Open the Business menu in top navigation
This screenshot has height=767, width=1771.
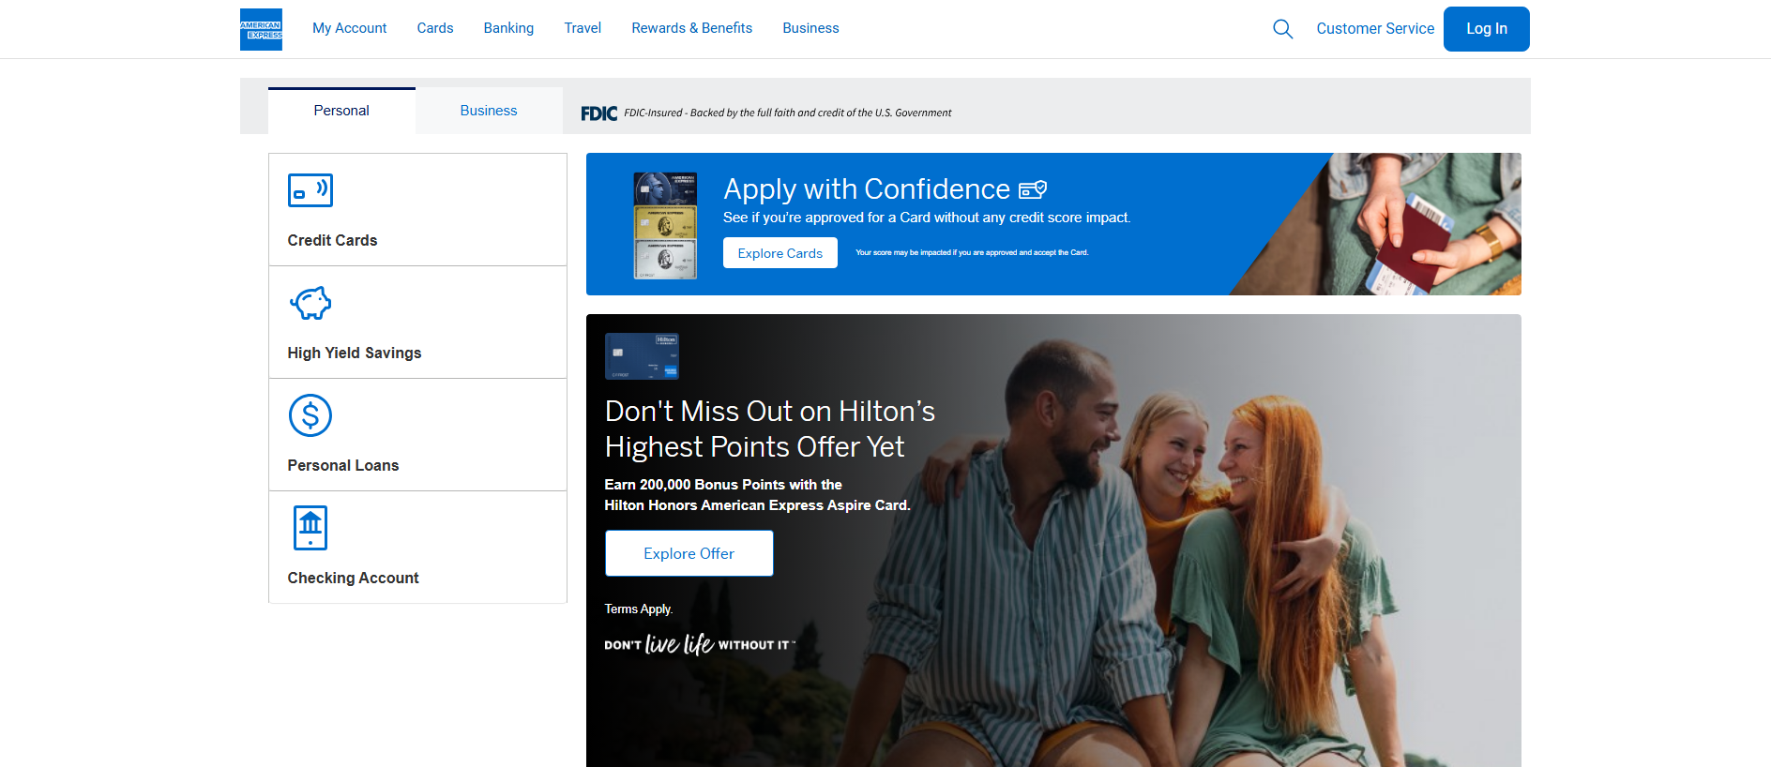[x=810, y=28]
